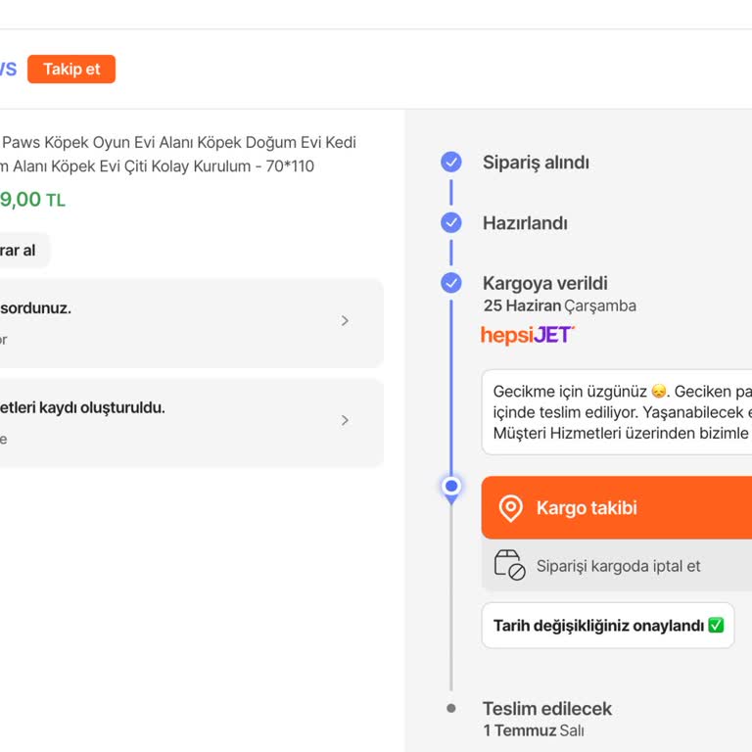This screenshot has height=752, width=752.
Task: Click the Tarih değişikliğiniz onaylandı notice
Action: pyautogui.click(x=597, y=626)
